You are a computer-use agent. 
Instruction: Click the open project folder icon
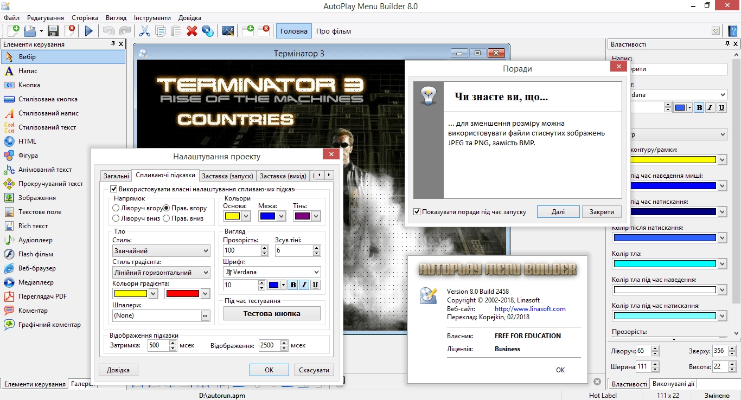pos(29,31)
